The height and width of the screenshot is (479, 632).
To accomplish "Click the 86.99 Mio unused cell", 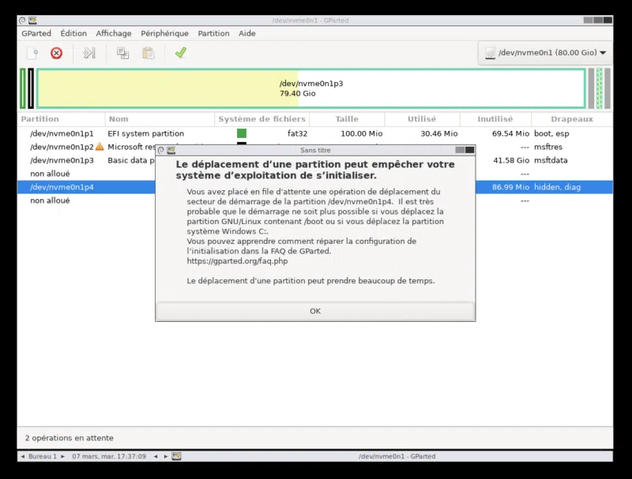I will 510,187.
